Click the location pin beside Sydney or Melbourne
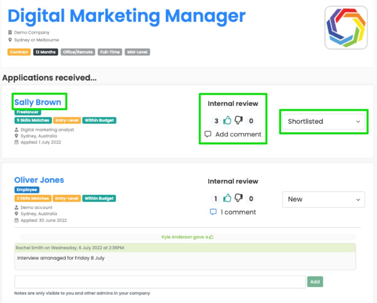 pos(10,40)
